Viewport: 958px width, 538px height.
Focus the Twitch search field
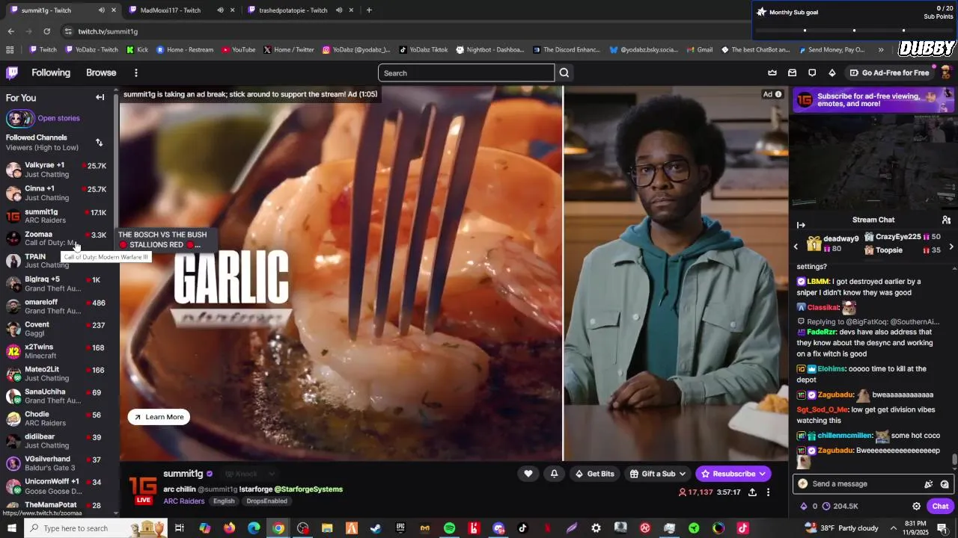466,72
